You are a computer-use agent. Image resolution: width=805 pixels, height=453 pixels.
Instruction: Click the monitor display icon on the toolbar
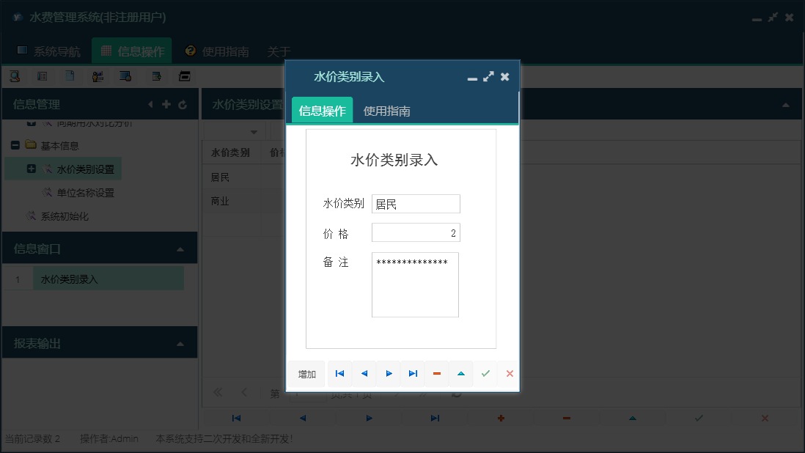[x=125, y=76]
